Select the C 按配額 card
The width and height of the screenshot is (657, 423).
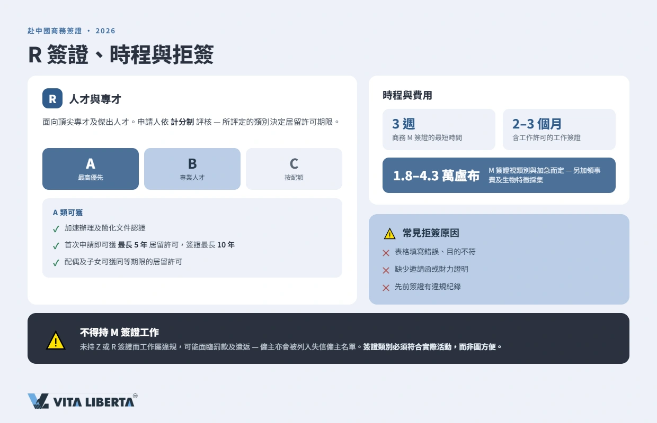(294, 169)
